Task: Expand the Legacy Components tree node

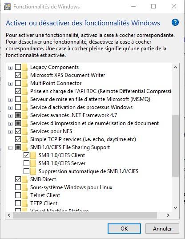Action: [x=10, y=68]
